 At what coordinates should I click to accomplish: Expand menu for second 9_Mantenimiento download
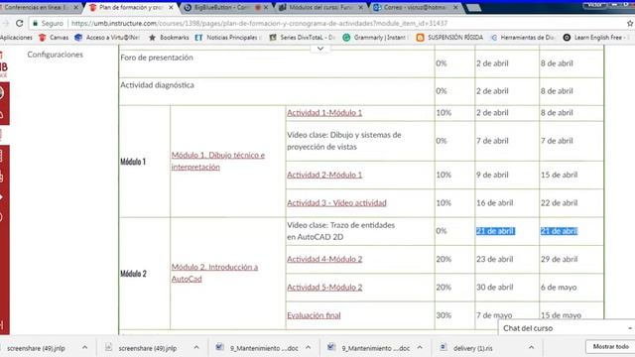pyautogui.click(x=420, y=348)
